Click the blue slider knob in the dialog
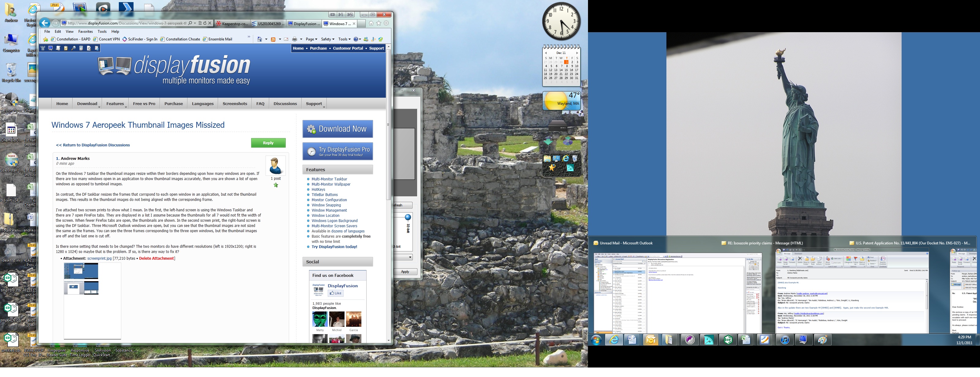This screenshot has width=980, height=377. (x=408, y=217)
